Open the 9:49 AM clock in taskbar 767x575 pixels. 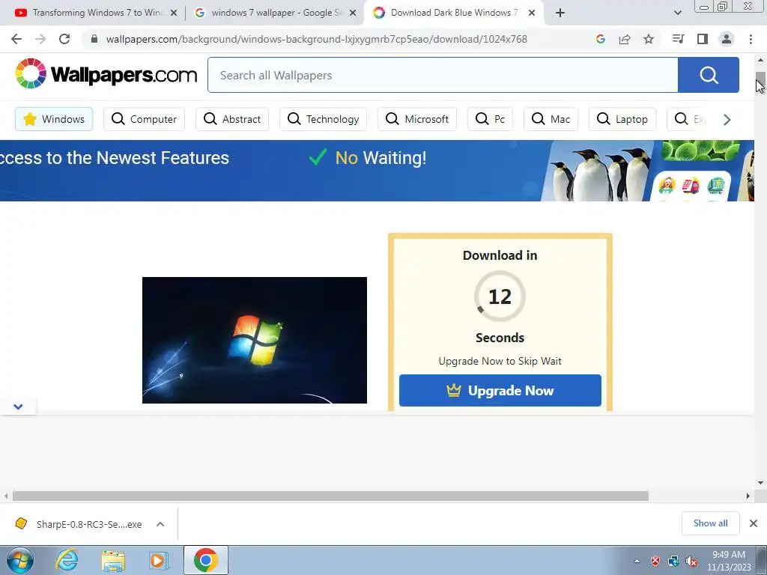729,561
